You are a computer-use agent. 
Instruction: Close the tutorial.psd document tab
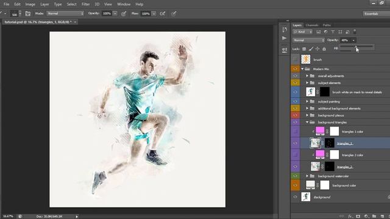tap(75, 22)
